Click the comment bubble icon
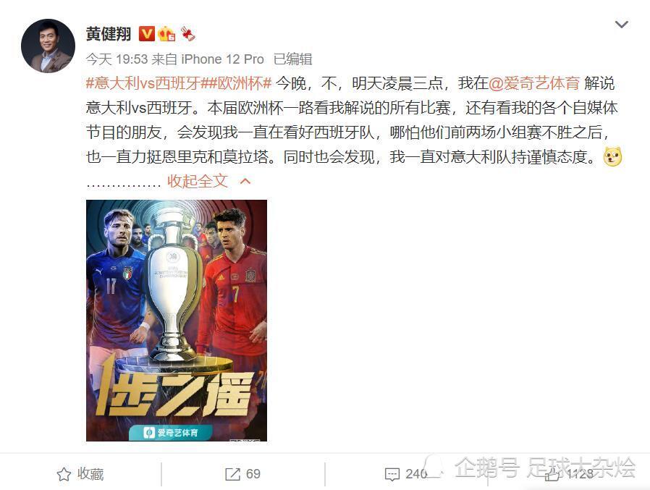The width and height of the screenshot is (650, 490). (x=392, y=474)
